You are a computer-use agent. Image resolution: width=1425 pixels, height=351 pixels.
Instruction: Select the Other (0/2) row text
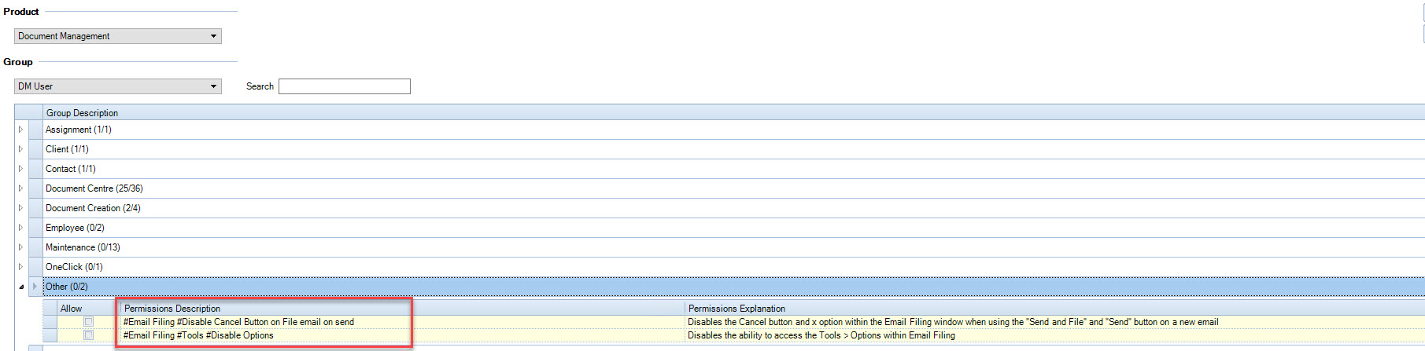coord(67,287)
